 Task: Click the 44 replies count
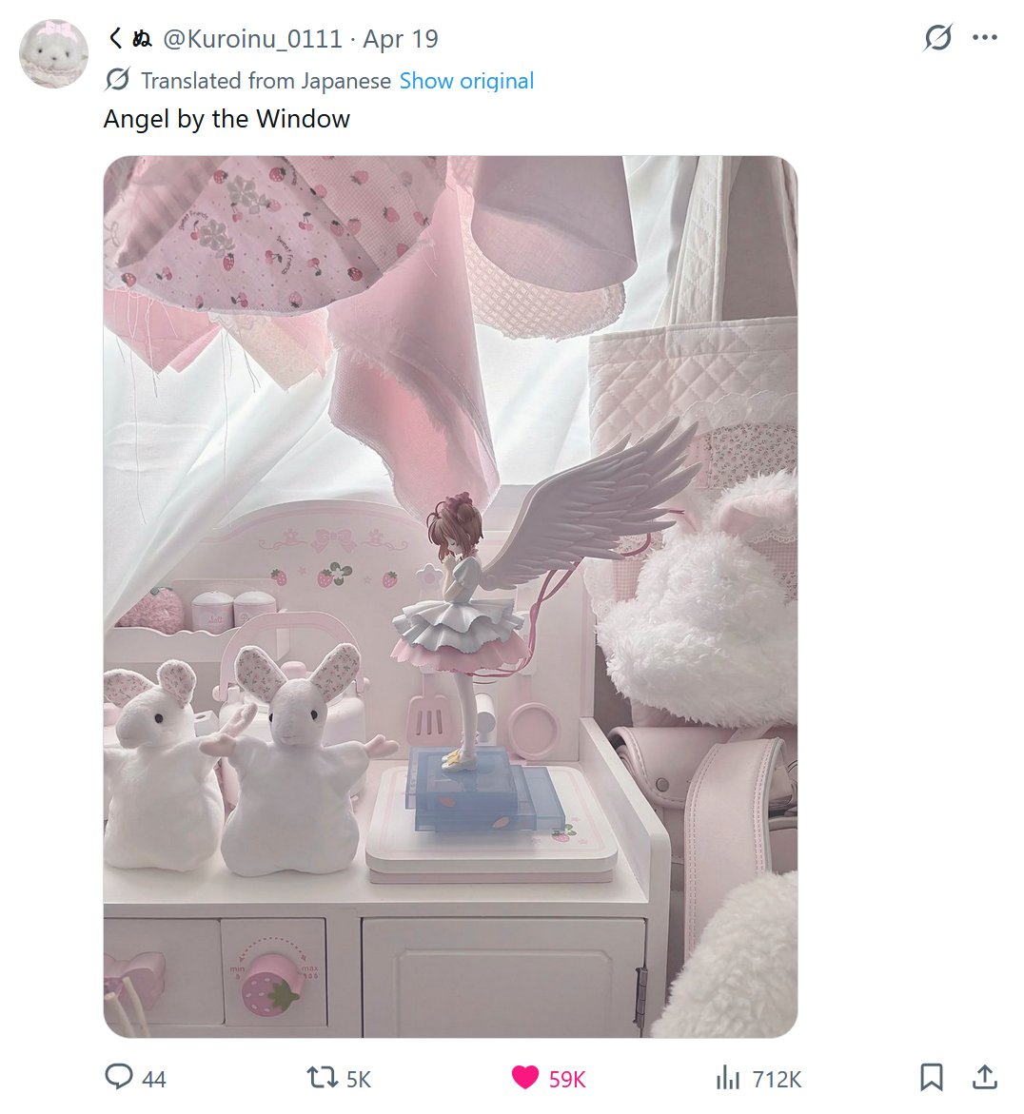153,1079
